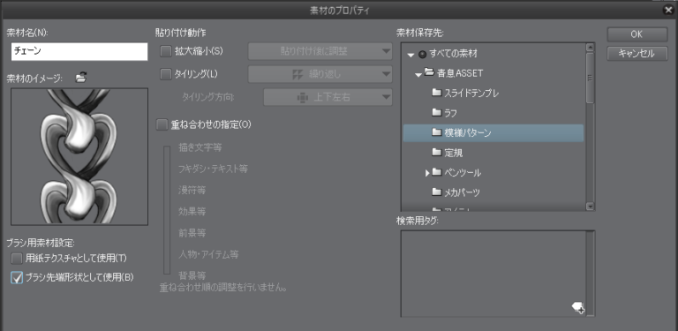Select 模様パターン in the folder tree
678x331 pixels.
493,132
